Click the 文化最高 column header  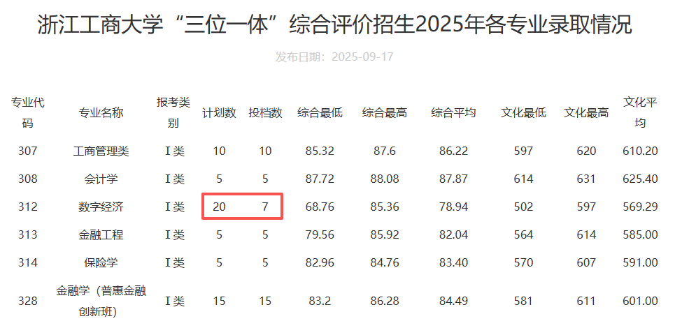[x=586, y=113]
